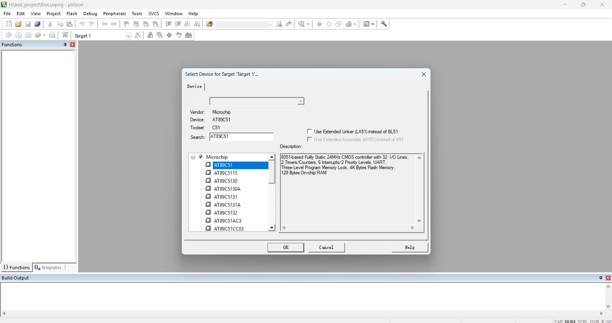Enable Use Extended Linker (LX51) checkbox
612x323 pixels.
(309, 131)
